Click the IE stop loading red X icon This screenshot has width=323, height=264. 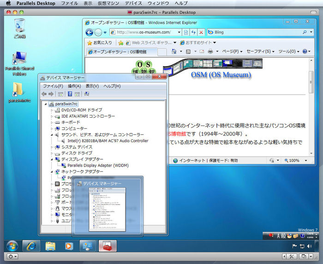201,32
